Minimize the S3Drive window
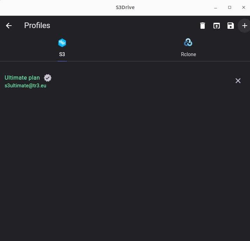The height and width of the screenshot is (241, 250). coord(216,7)
